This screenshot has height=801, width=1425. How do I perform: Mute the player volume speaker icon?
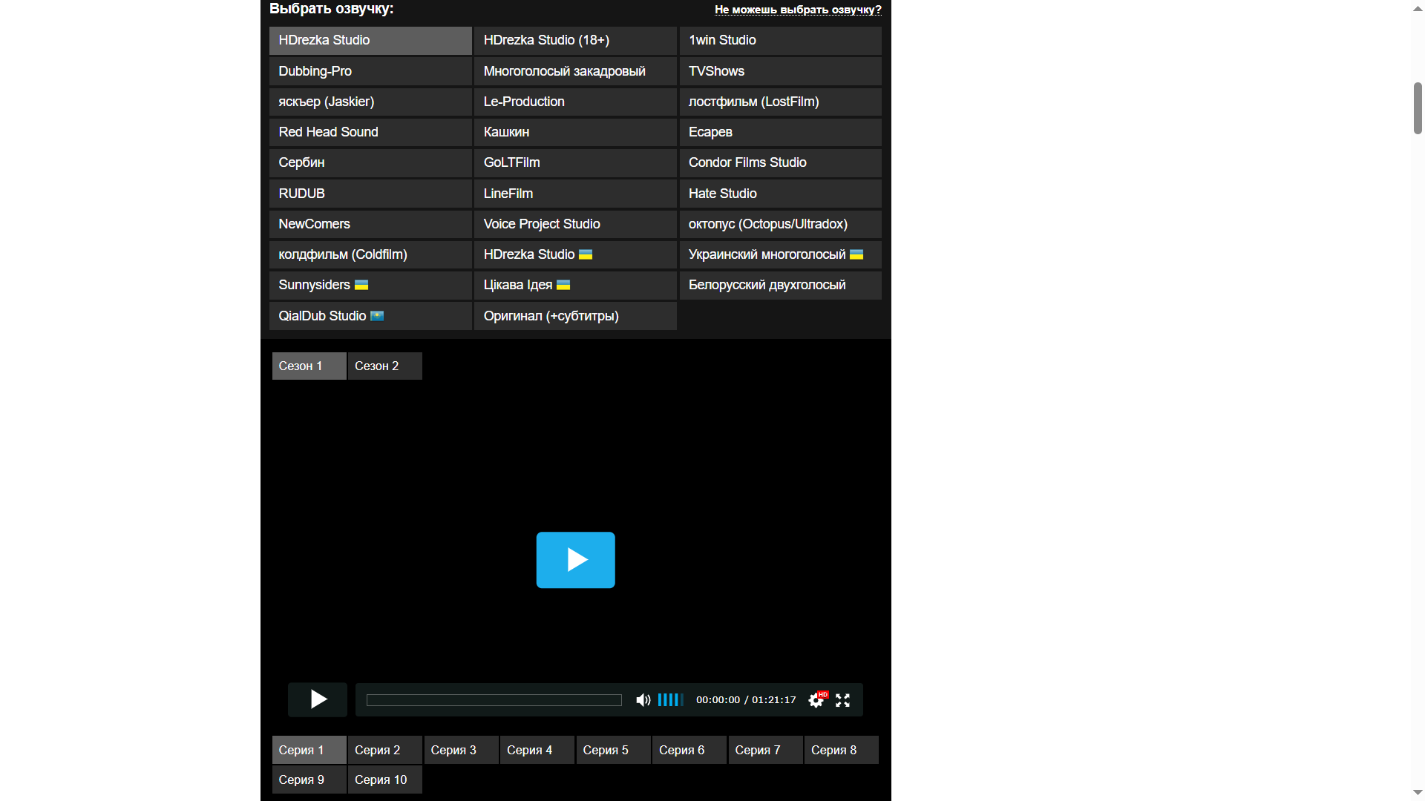click(x=643, y=700)
